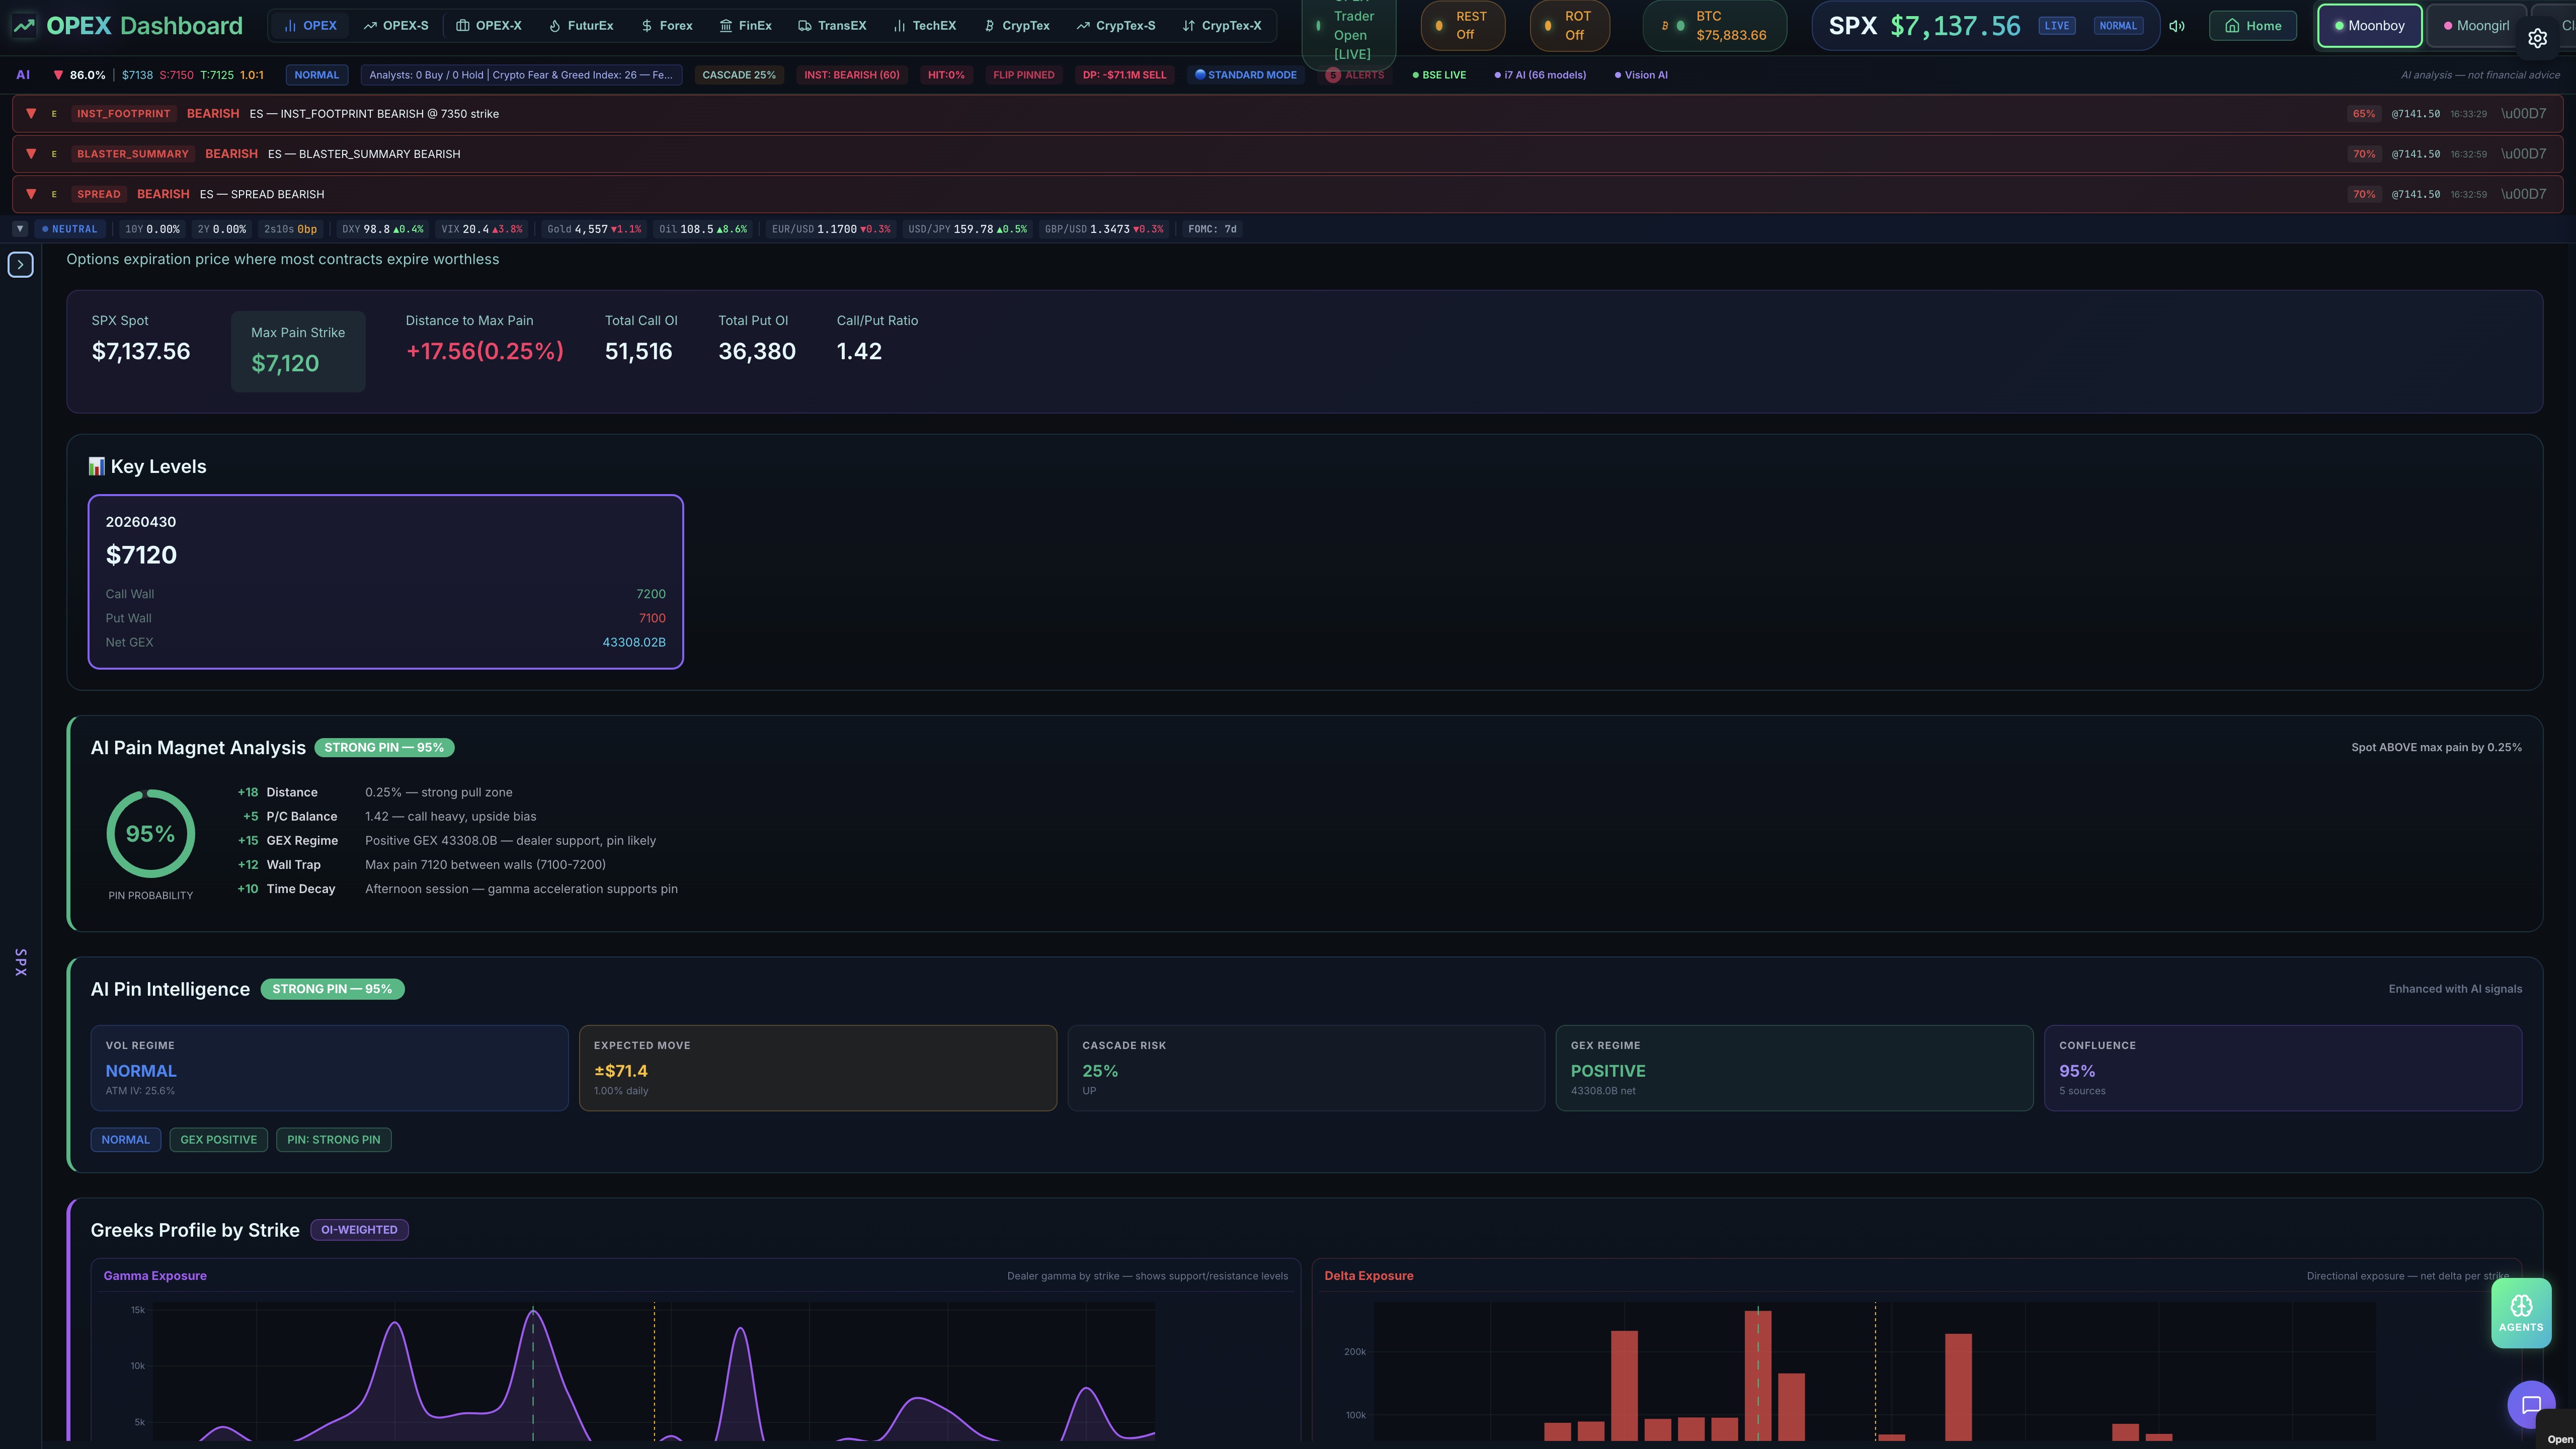This screenshot has height=1449, width=2576.
Task: Collapse the macro ticker bar arrow
Action: [x=19, y=229]
